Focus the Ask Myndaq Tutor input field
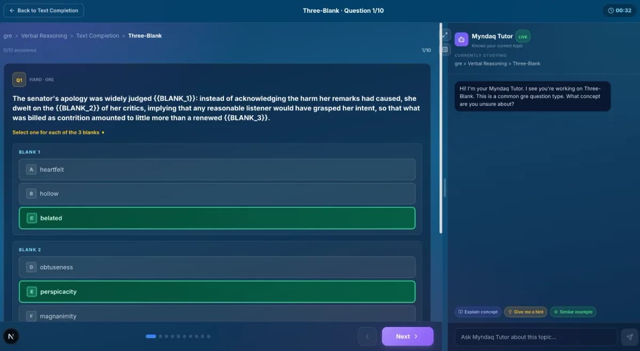Viewport: 640px width, 351px height. [x=535, y=337]
